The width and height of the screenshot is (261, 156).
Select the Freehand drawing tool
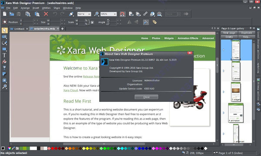coord(4,43)
